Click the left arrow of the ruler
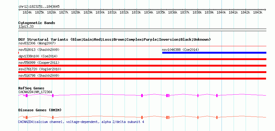 (x=19, y=10)
